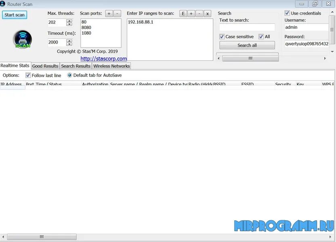Switch to the Good Results tab

point(45,66)
